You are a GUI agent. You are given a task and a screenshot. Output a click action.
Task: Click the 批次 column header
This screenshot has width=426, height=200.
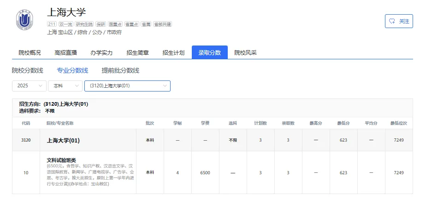(150, 123)
